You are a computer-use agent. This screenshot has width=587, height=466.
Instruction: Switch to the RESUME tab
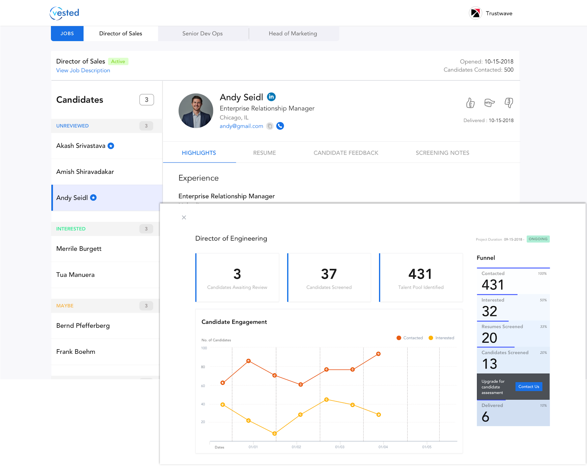coord(265,153)
